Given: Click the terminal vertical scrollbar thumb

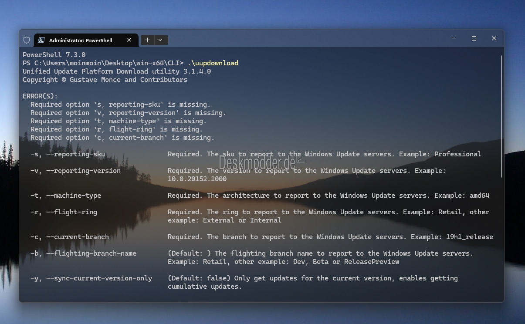Looking at the screenshot, I should [502, 116].
